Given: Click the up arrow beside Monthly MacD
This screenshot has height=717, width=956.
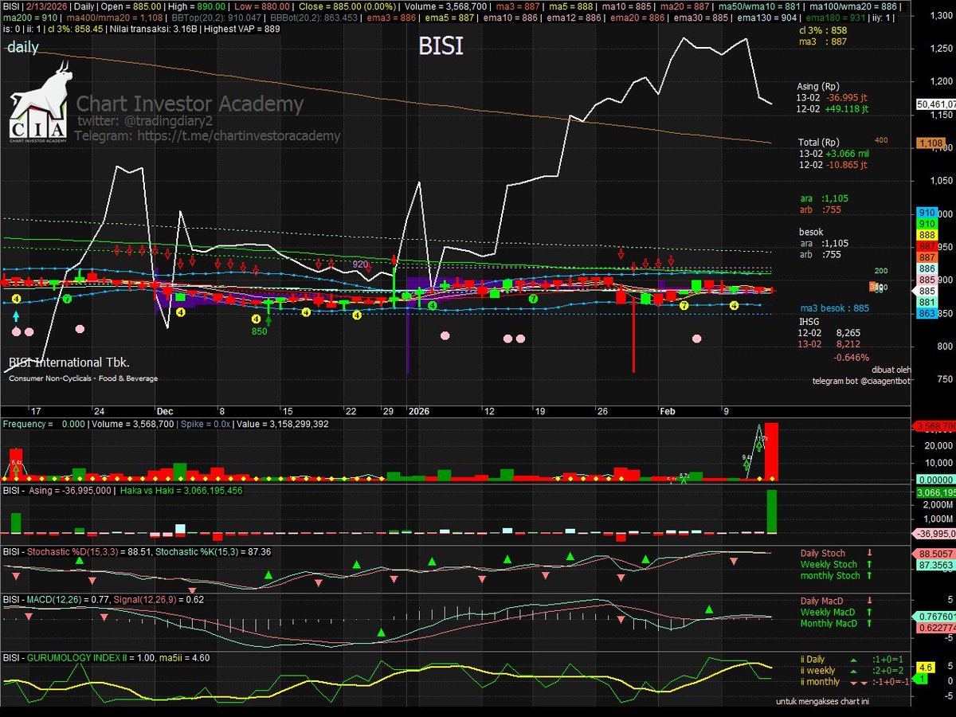Looking at the screenshot, I should coord(869,623).
